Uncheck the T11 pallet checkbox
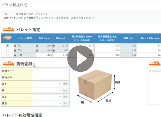Screen dimensions: 161x117 (7, 45)
